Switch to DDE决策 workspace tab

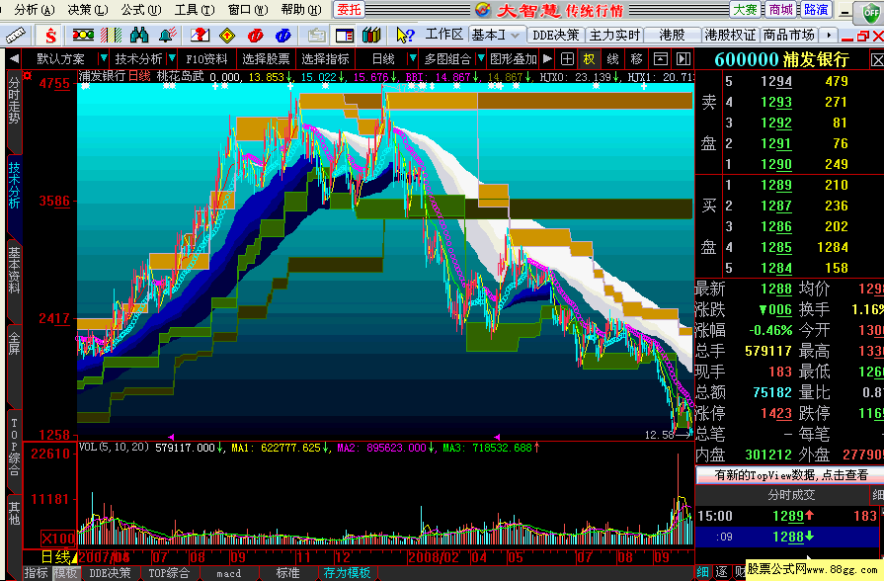pyautogui.click(x=556, y=35)
